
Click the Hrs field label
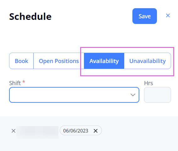point(148,83)
